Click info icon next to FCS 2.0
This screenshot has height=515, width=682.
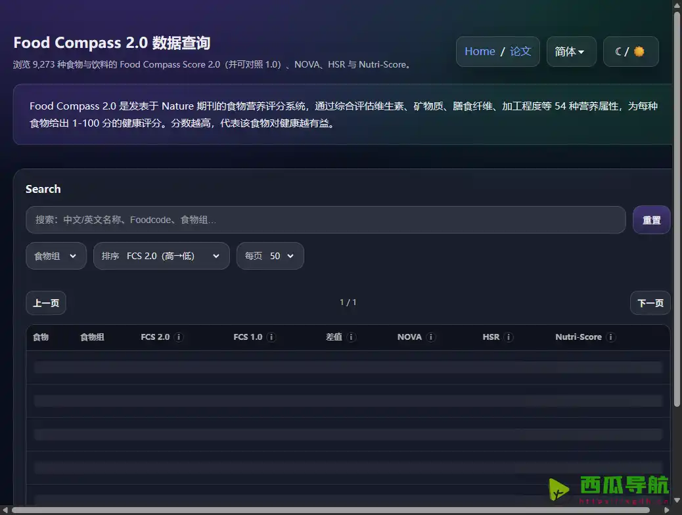pos(179,337)
